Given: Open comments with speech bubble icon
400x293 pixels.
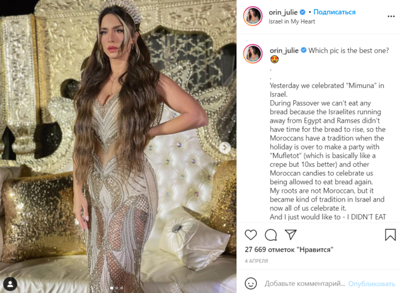Looking at the screenshot, I should [270, 235].
